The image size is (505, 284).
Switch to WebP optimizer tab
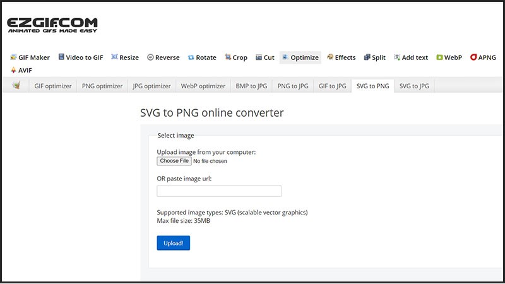tap(203, 86)
